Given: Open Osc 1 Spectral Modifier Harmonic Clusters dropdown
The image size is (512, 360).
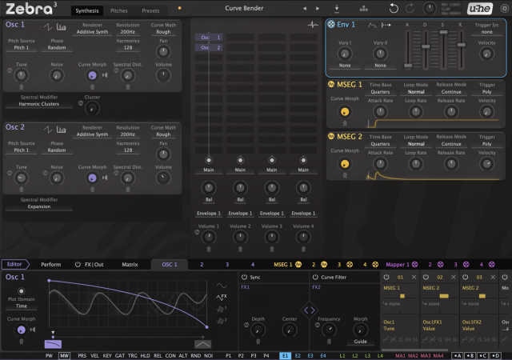Looking at the screenshot, I should coord(39,104).
